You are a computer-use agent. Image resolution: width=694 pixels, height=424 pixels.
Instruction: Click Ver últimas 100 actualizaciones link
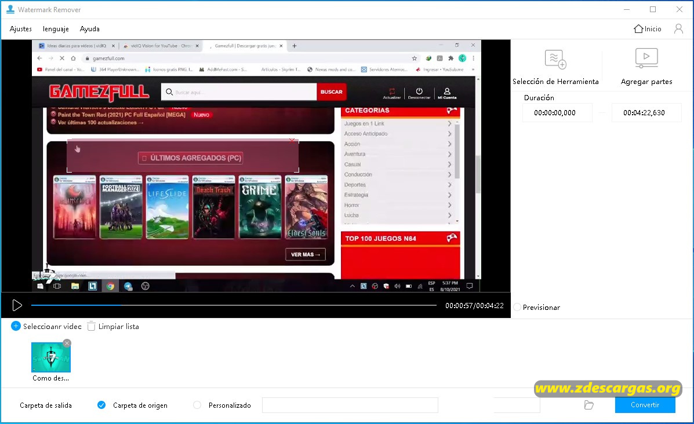click(100, 122)
